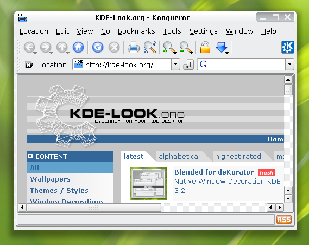
Task: Click the horizontal scrollbar right arrow
Action: click(x=280, y=208)
